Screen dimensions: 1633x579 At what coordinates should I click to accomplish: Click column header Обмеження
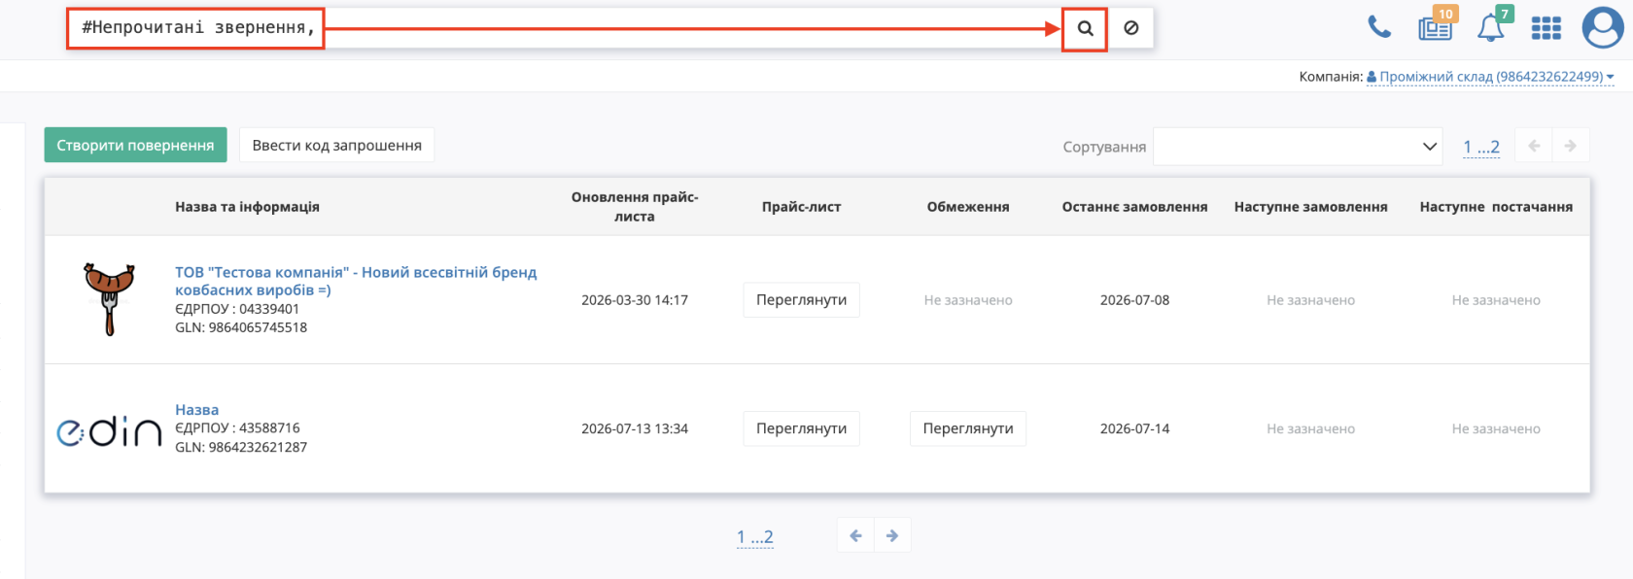point(968,207)
